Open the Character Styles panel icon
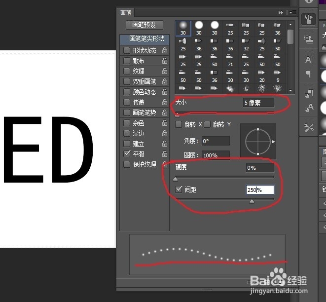The width and height of the screenshot is (326, 302). (309, 108)
